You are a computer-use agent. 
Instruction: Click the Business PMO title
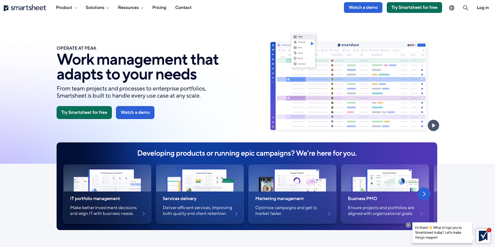362,198
